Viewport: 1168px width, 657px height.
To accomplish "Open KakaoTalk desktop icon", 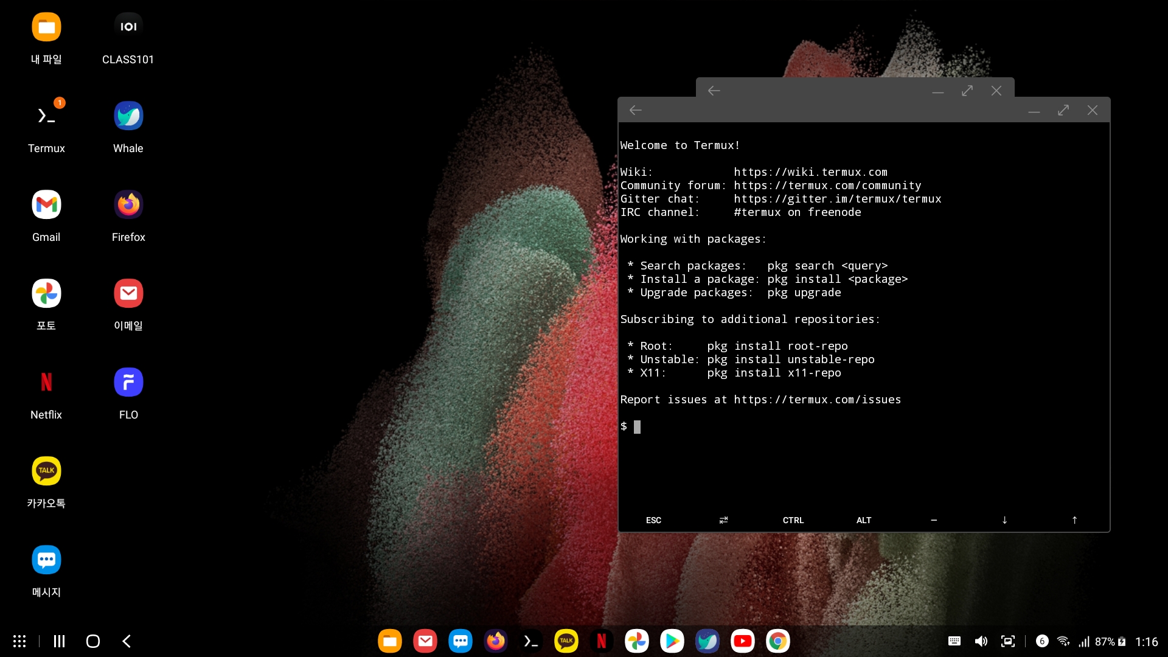I will pos(46,471).
